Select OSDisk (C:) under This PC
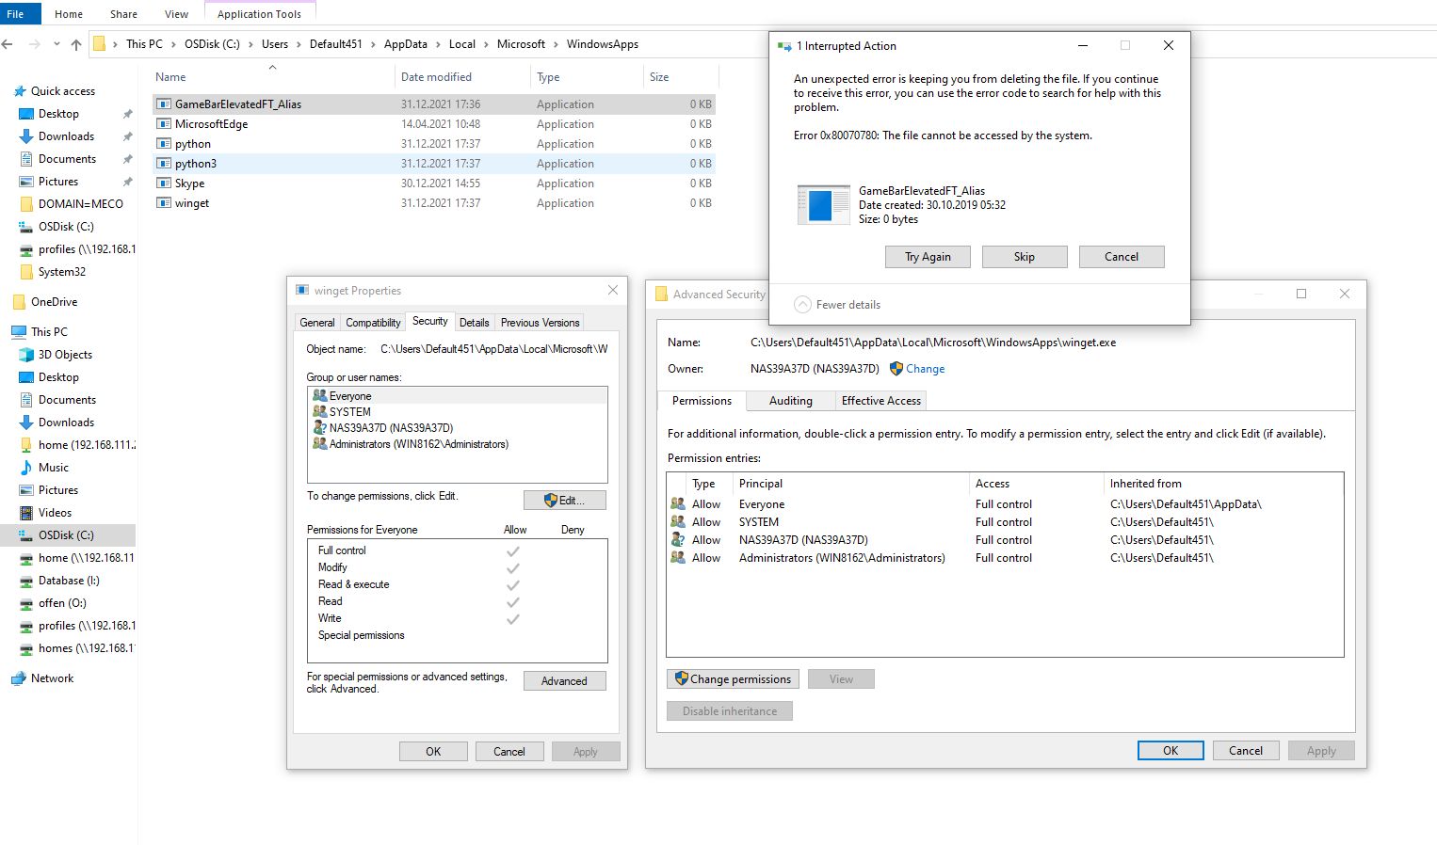The width and height of the screenshot is (1437, 845). pyautogui.click(x=66, y=535)
